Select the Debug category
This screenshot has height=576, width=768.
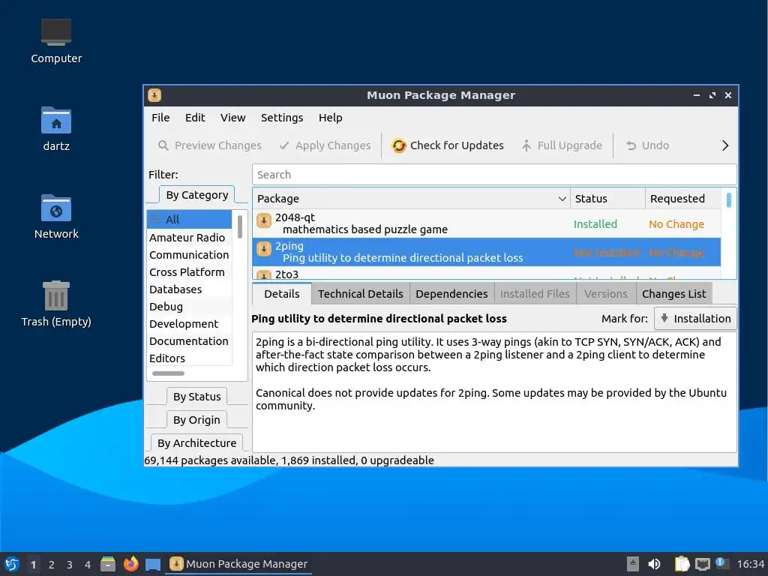tap(189, 307)
